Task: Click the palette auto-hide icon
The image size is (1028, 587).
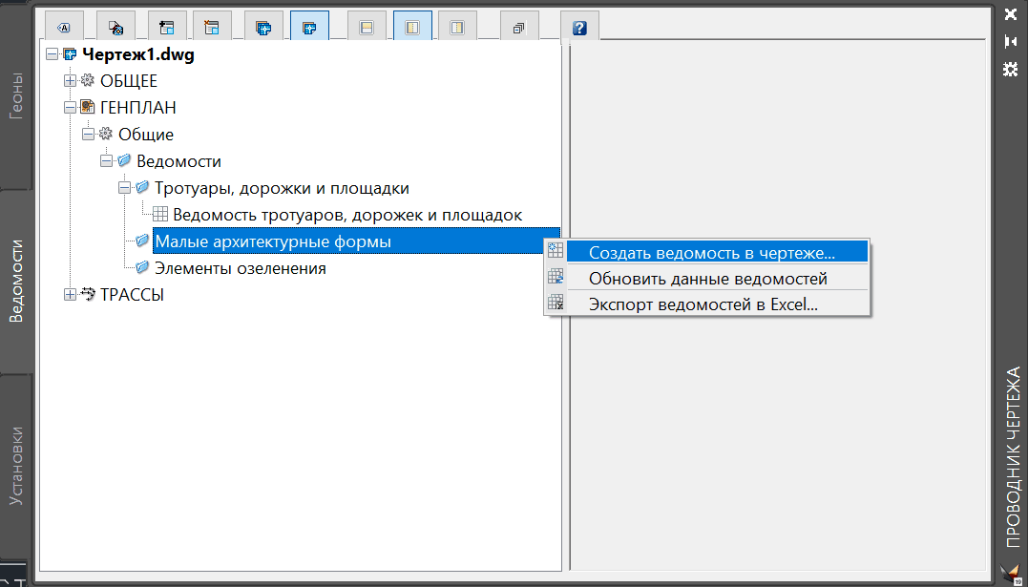Action: (x=1010, y=41)
